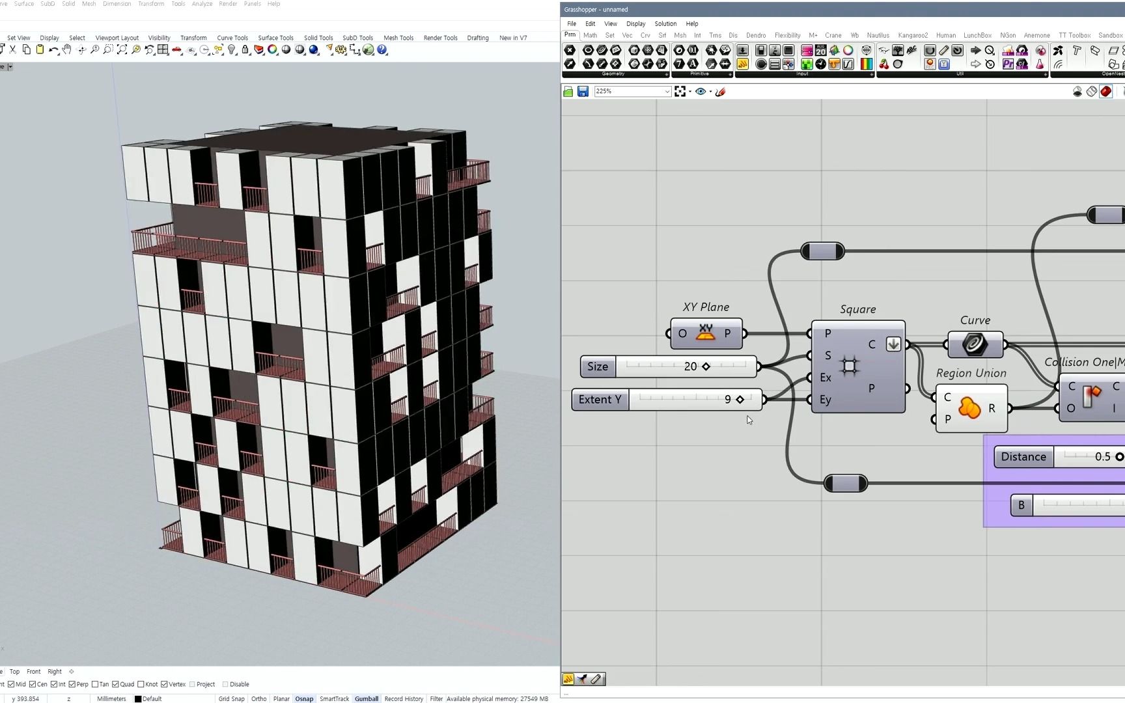Click the red car icon in Rhino toolbar
The width and height of the screenshot is (1125, 703).
(176, 50)
